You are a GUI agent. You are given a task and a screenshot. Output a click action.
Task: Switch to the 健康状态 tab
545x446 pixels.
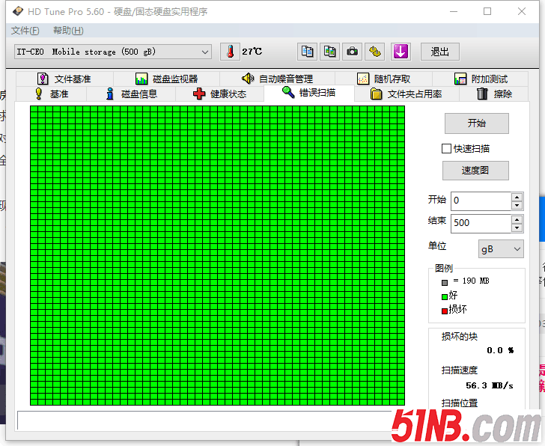[x=219, y=94]
